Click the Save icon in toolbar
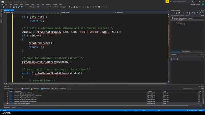The height and width of the screenshot is (115, 205). coord(16,7)
